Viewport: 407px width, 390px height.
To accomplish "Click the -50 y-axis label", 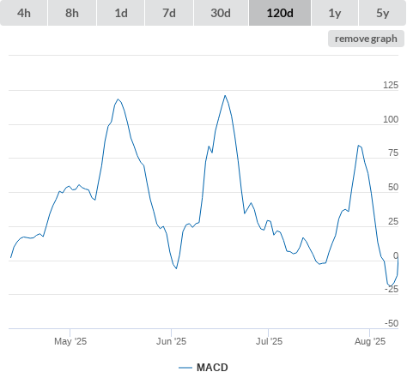I will (x=392, y=323).
